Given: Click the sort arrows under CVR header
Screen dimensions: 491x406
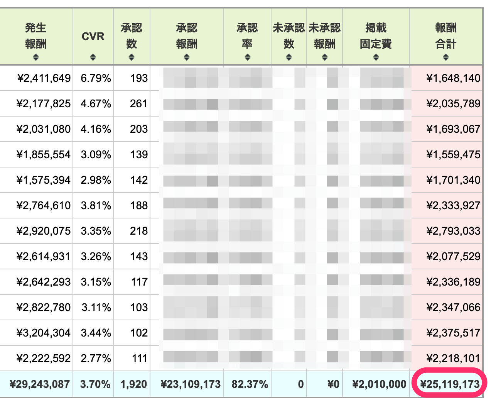Looking at the screenshot, I should click(x=93, y=57).
